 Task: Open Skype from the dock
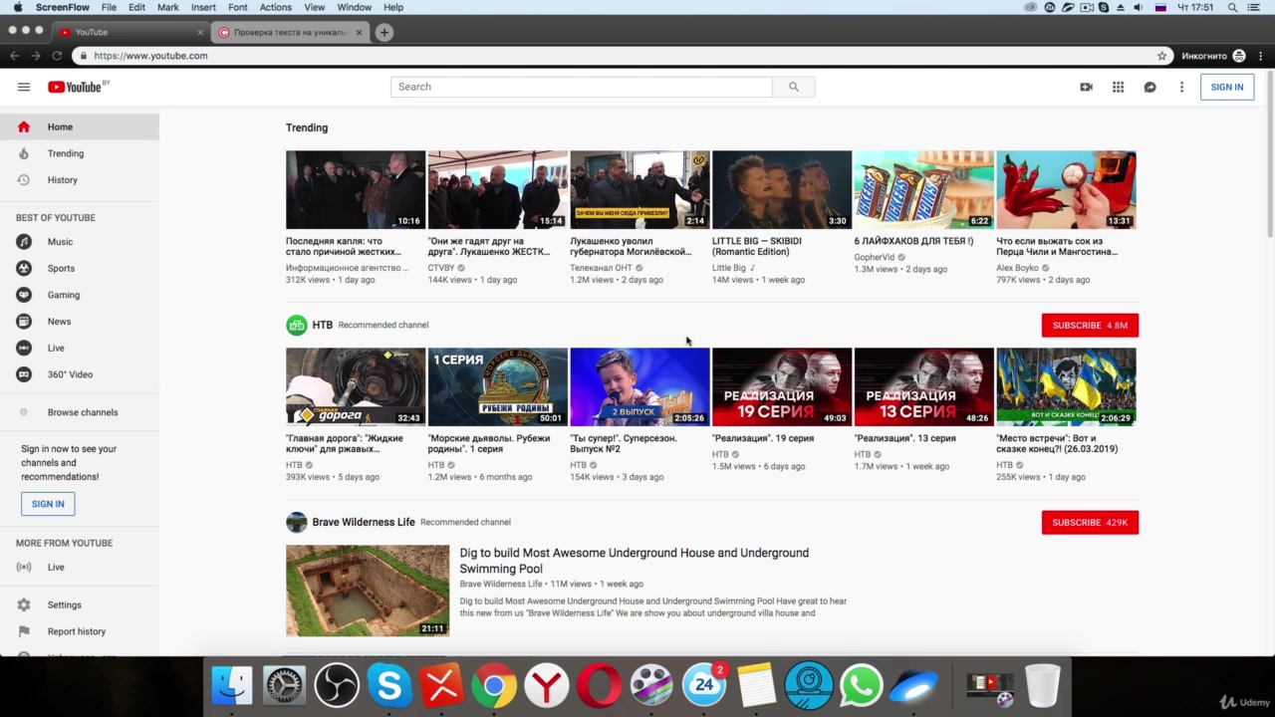(x=389, y=685)
